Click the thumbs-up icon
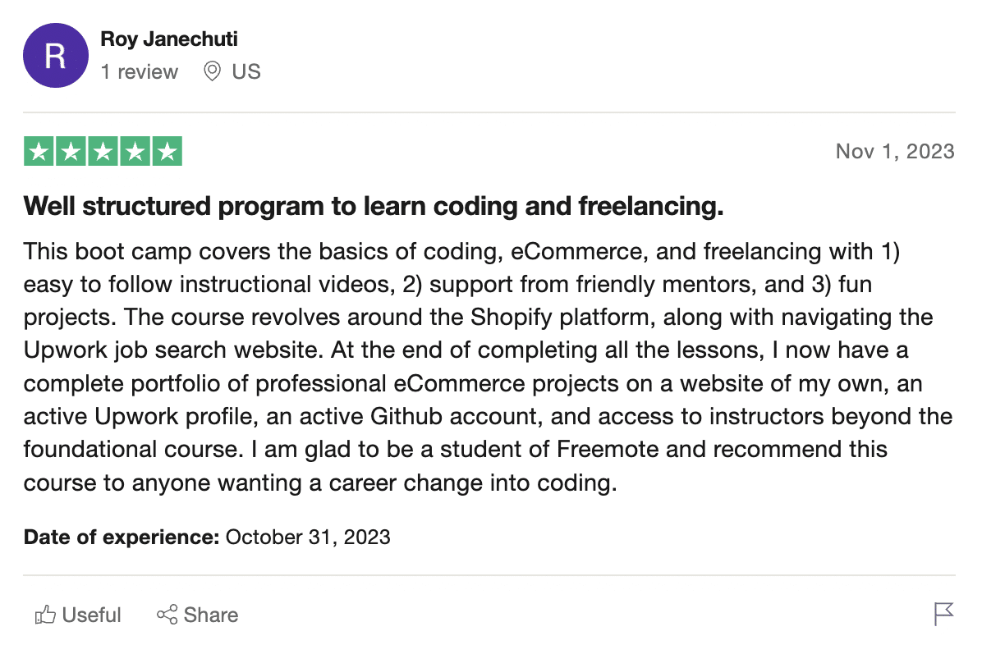This screenshot has height=645, width=982. (45, 615)
